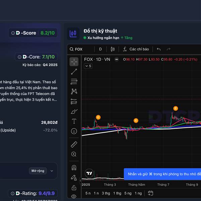Activate the zoom in tool
Viewport: 201px width, 201px height.
point(74,154)
